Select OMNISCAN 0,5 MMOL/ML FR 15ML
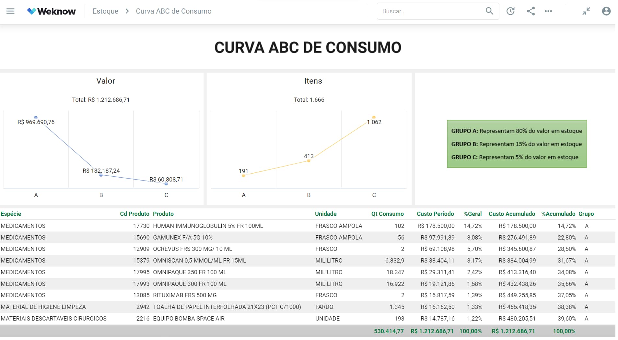This screenshot has width=618, height=340. [x=200, y=261]
